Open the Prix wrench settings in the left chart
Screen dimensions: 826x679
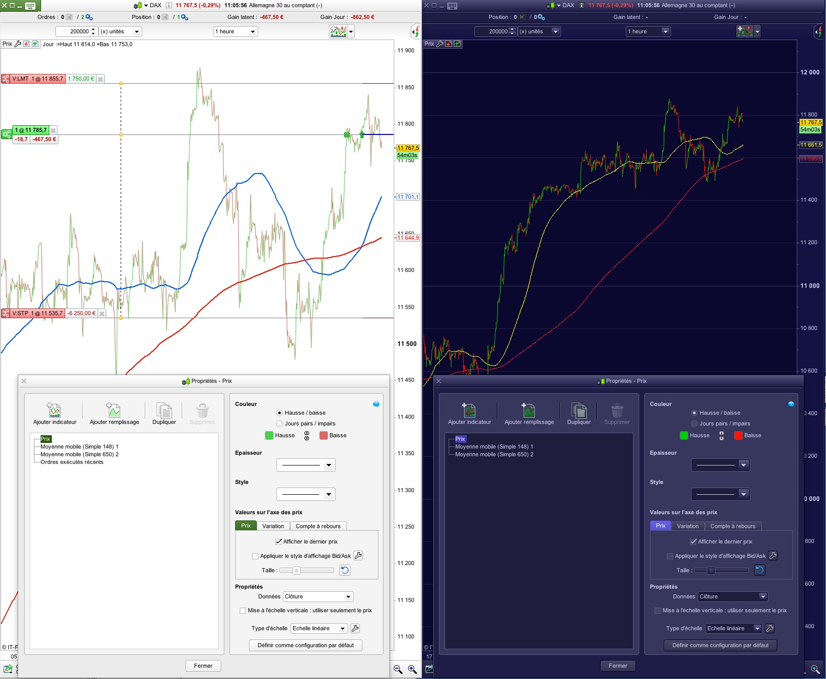[18, 44]
